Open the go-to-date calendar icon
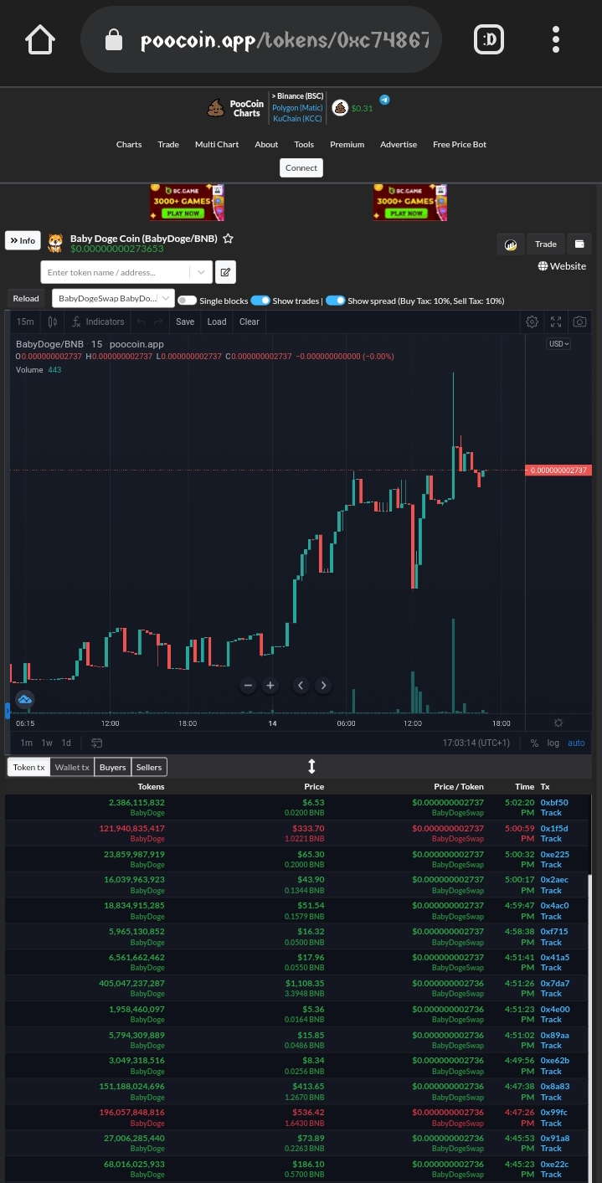The image size is (602, 1183). [x=97, y=743]
